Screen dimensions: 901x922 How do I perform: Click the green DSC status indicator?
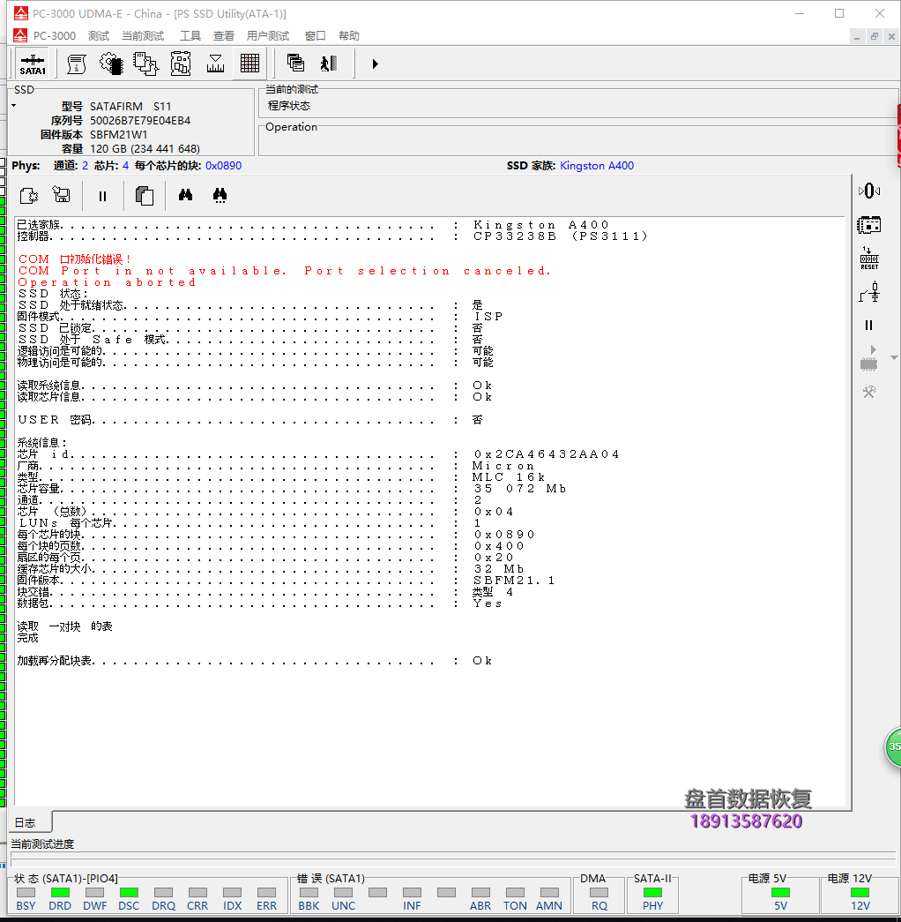pos(129,893)
